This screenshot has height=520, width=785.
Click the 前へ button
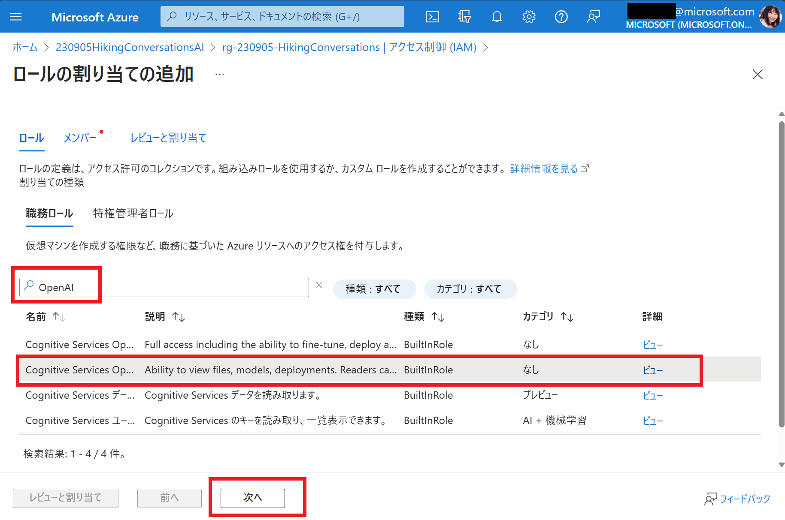pos(170,498)
